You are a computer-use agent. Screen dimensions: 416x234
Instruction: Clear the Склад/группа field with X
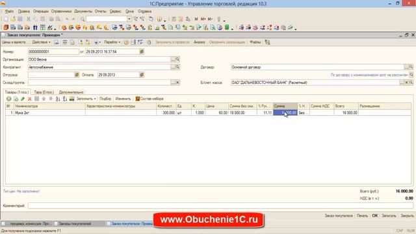(177, 83)
